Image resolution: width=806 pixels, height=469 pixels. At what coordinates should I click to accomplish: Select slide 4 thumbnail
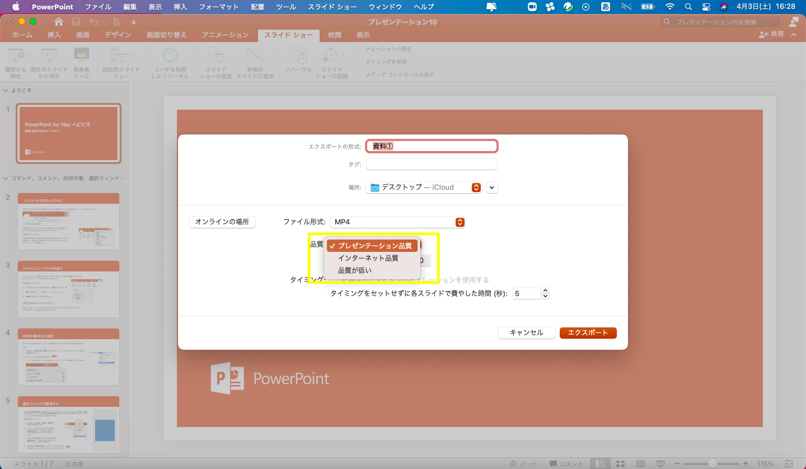pyautogui.click(x=68, y=357)
